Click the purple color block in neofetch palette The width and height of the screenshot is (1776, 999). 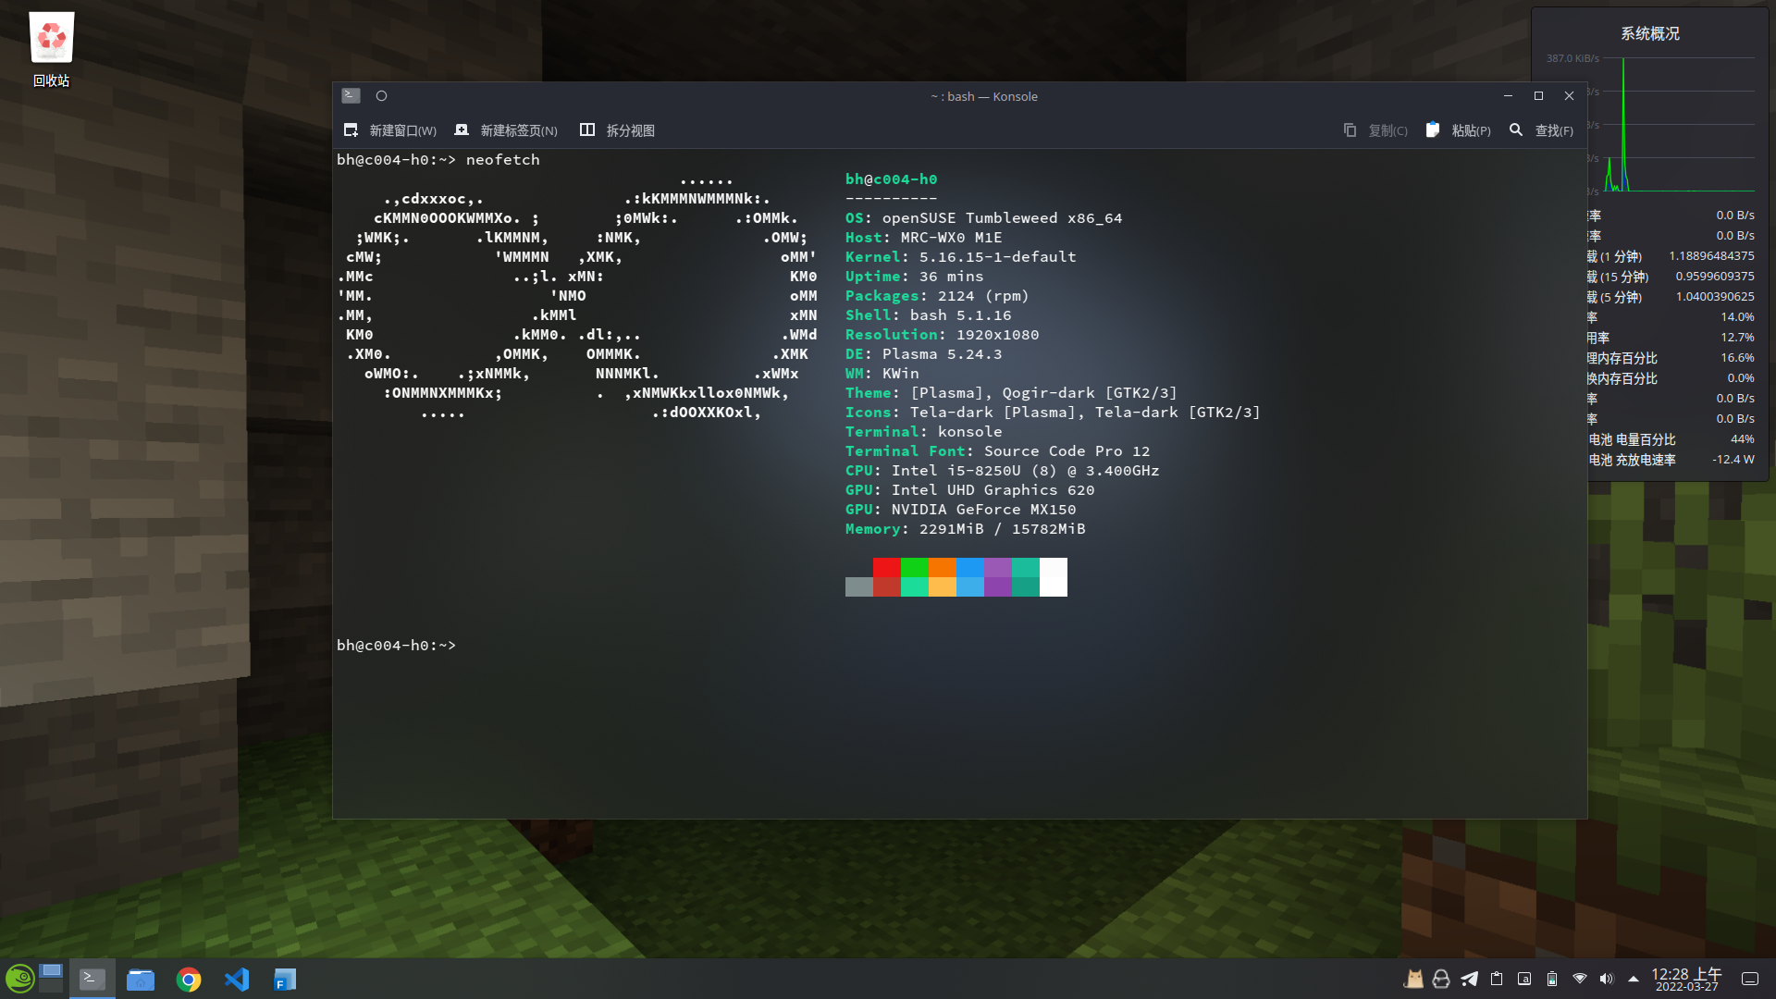998,577
